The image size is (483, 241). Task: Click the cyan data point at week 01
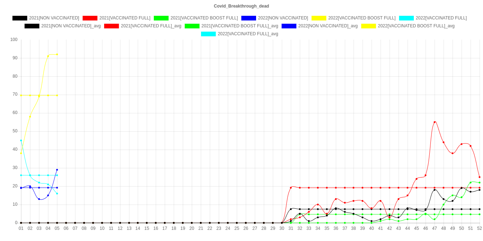coord(21,140)
